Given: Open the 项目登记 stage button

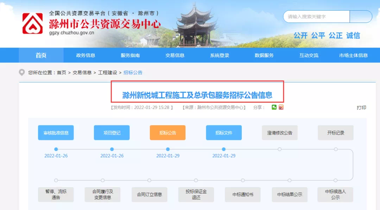Looking at the screenshot, I should pos(112,132).
